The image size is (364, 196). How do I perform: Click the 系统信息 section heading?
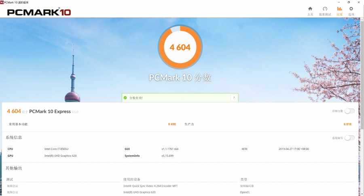tap(14, 137)
